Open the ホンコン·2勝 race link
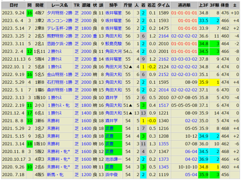This screenshot has height=180, width=241. (60, 21)
